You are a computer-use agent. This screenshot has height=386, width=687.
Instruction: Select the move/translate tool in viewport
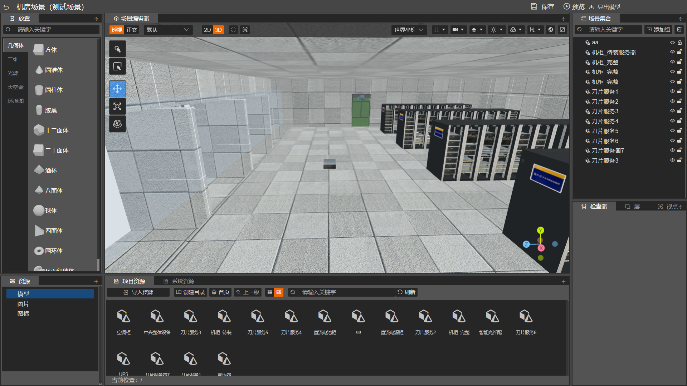click(117, 89)
